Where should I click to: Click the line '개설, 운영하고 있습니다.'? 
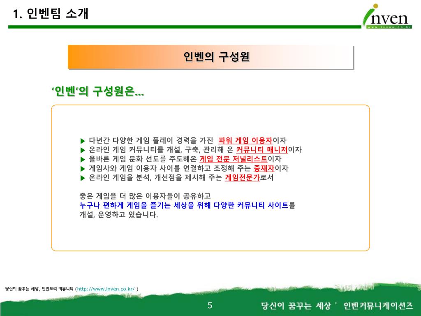click(x=119, y=215)
